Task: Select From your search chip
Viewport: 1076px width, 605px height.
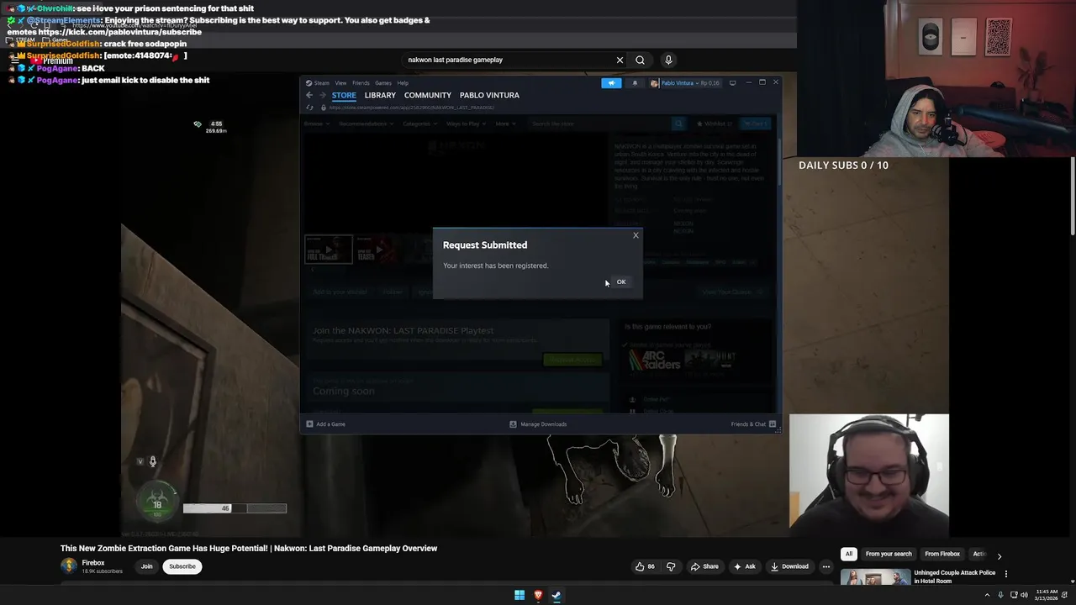Action: click(889, 554)
